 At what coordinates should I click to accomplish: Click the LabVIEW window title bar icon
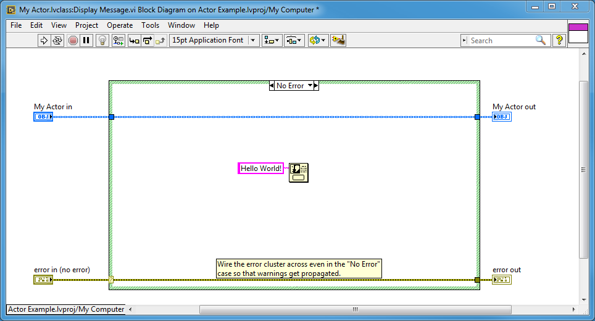pos(11,10)
